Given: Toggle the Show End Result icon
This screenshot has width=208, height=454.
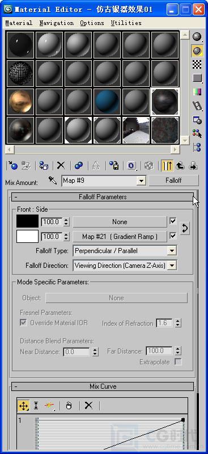Looking at the screenshot, I should click(x=167, y=166).
